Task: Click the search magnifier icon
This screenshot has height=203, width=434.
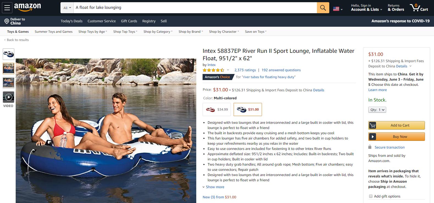Action: tap(323, 7)
